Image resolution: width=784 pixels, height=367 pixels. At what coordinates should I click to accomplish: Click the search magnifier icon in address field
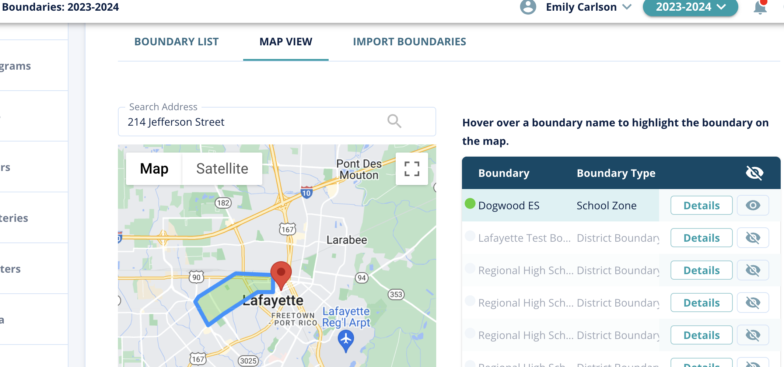point(394,121)
